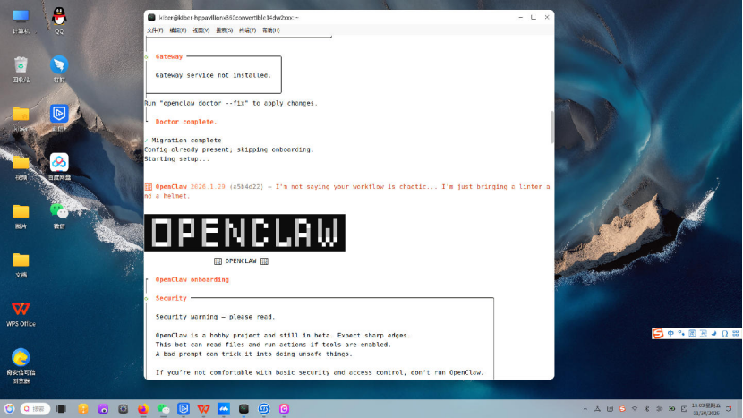Open the purple camera store taskbar icon

pyautogui.click(x=103, y=408)
